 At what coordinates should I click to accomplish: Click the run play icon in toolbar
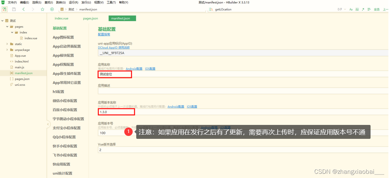click(52, 9)
